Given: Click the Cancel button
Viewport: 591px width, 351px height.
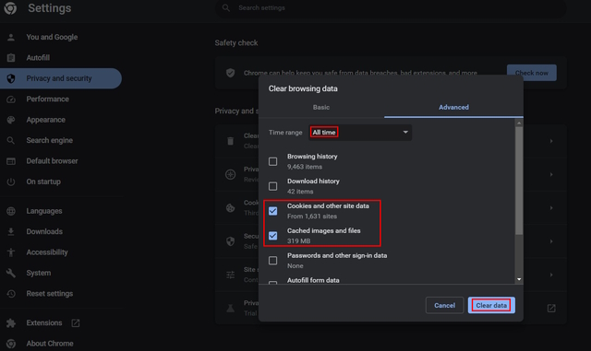Looking at the screenshot, I should click(444, 305).
